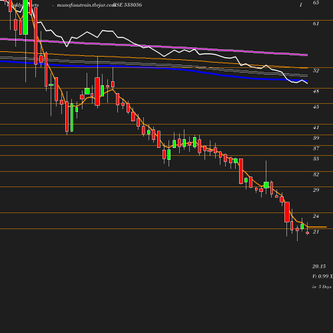Click the 20.15 last price value

(x=319, y=266)
